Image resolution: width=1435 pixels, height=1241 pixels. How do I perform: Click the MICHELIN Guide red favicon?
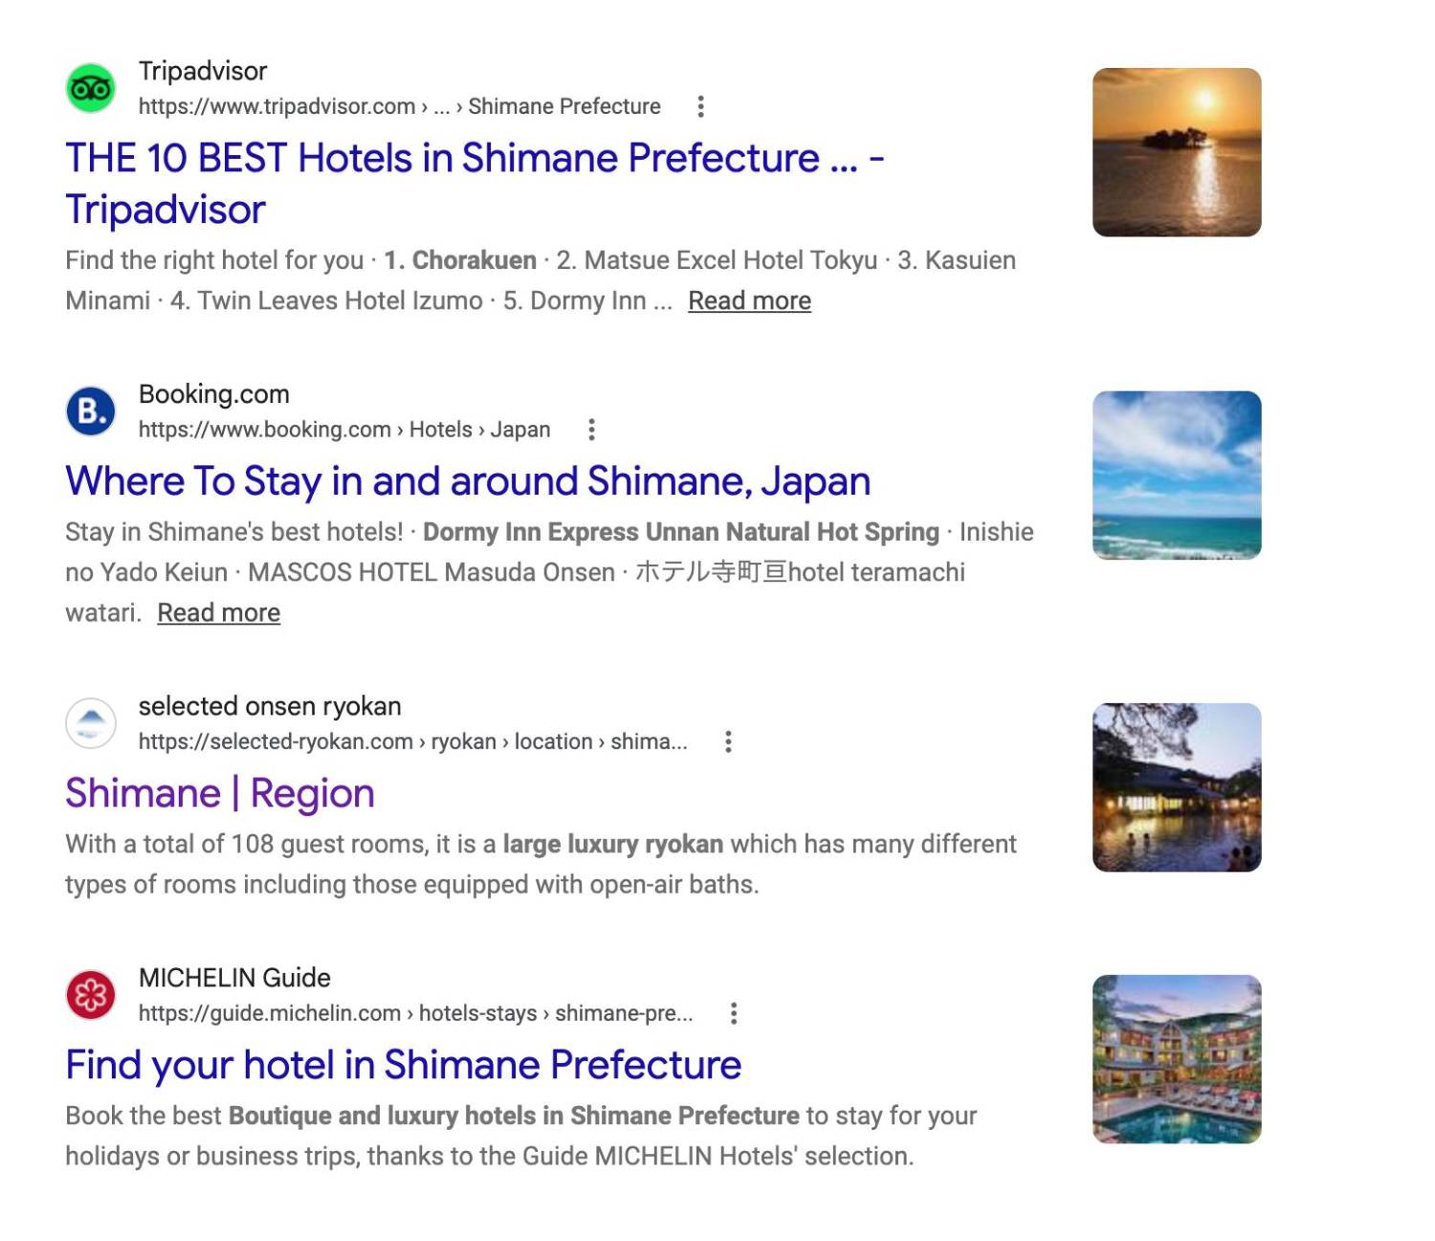click(x=91, y=995)
